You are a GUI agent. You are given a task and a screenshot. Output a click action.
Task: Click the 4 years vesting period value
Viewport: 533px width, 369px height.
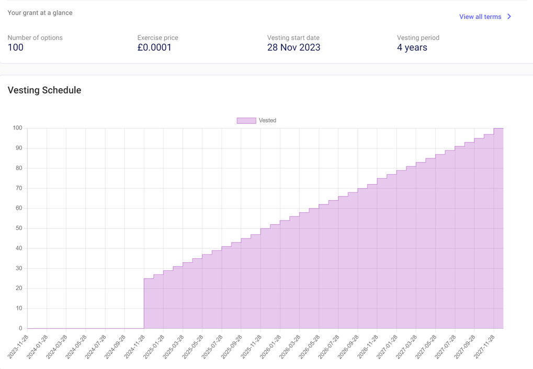point(412,48)
